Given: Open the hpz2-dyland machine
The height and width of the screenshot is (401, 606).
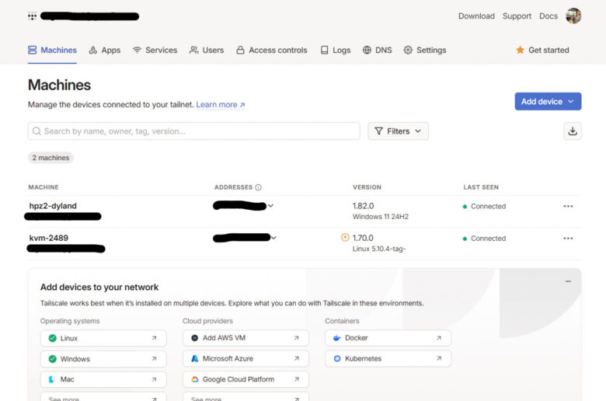Looking at the screenshot, I should click(53, 206).
